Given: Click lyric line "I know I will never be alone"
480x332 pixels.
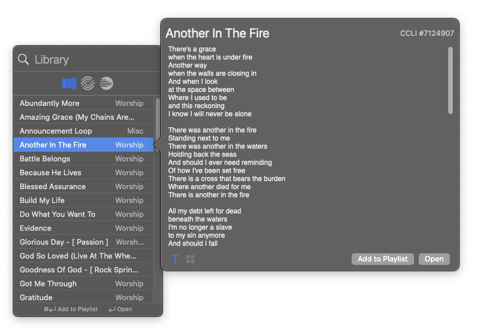Looking at the screenshot, I should click(210, 114).
